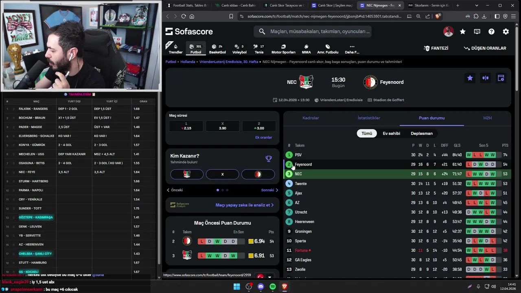The image size is (521, 293).
Task: Select the Ev sahibi standings filter
Action: point(391,133)
